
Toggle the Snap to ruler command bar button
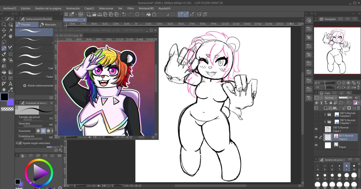[180, 14]
